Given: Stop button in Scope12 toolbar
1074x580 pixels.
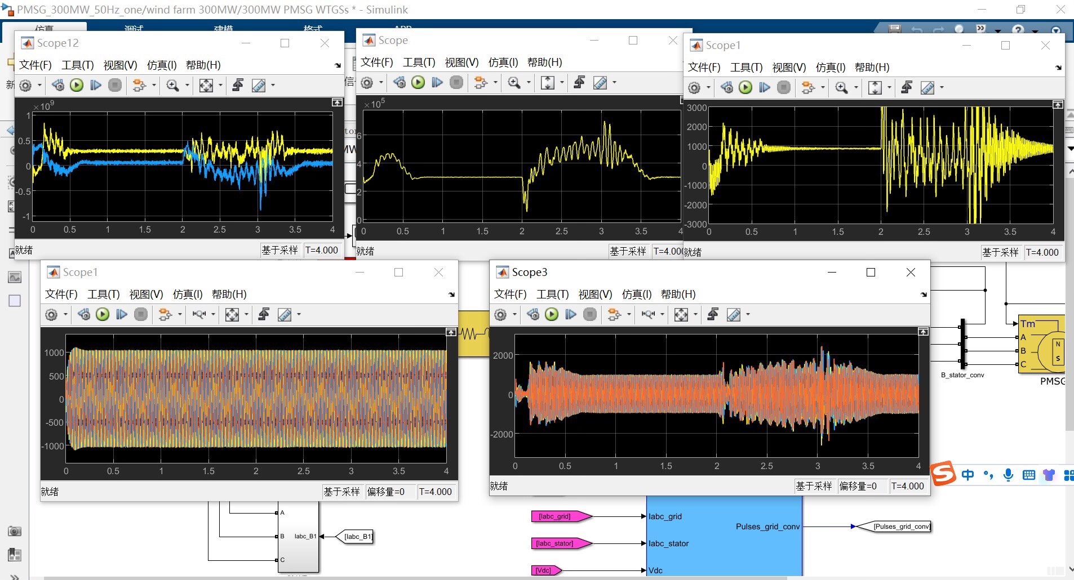Looking at the screenshot, I should 115,85.
